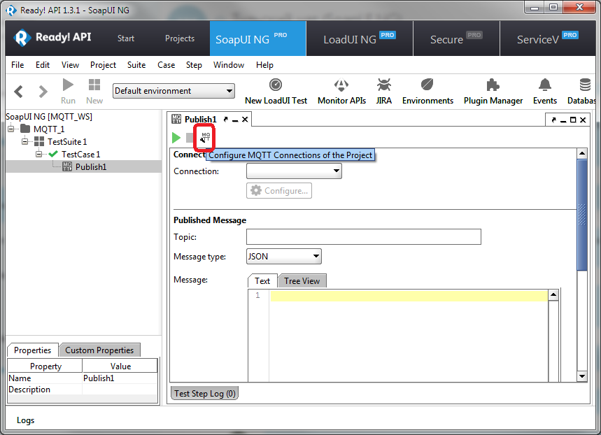The width and height of the screenshot is (601, 435).
Task: Click line 1 of the message editor
Action: pyautogui.click(x=409, y=296)
